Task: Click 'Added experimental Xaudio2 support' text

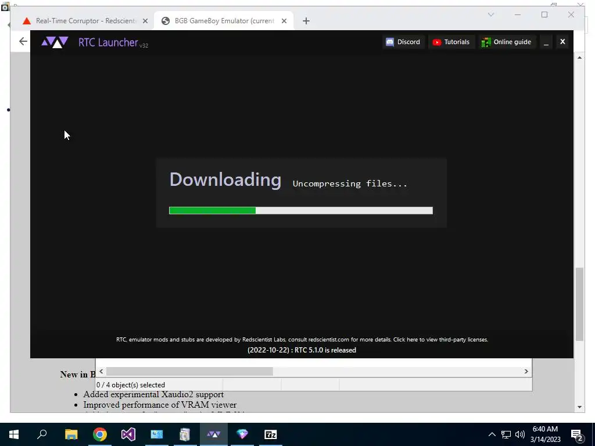Action: pyautogui.click(x=153, y=394)
